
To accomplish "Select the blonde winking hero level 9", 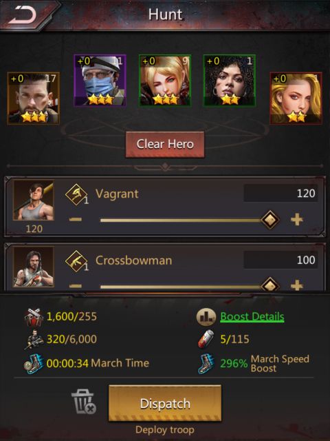I will tap(165, 81).
